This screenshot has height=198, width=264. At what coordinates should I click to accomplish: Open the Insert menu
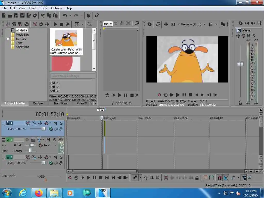tap(32, 8)
